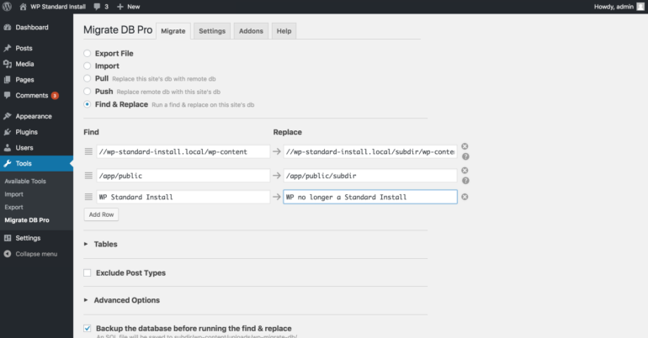Open Appearance in the sidebar
Viewport: 648px width, 338px height.
click(32, 117)
